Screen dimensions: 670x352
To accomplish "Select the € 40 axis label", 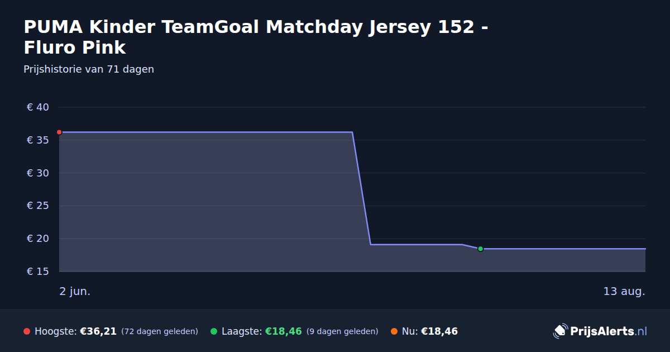I will (x=38, y=107).
